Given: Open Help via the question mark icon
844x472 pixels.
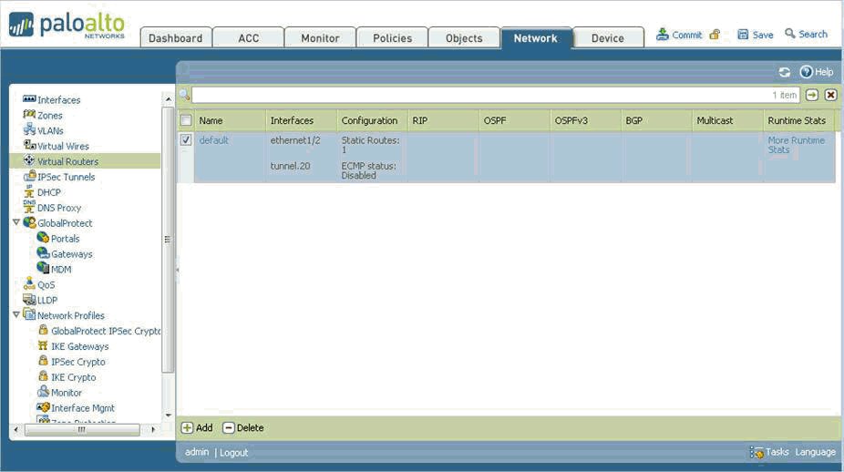Looking at the screenshot, I should pyautogui.click(x=806, y=72).
